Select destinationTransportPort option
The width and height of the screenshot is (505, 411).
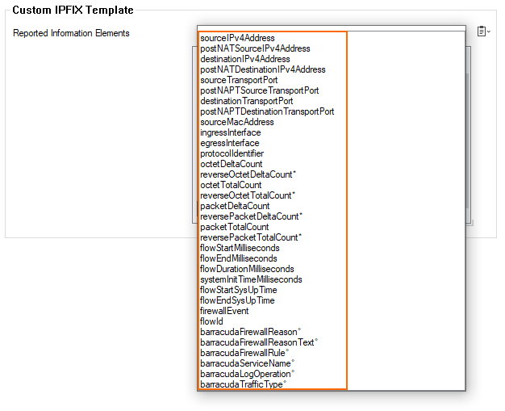coord(246,101)
